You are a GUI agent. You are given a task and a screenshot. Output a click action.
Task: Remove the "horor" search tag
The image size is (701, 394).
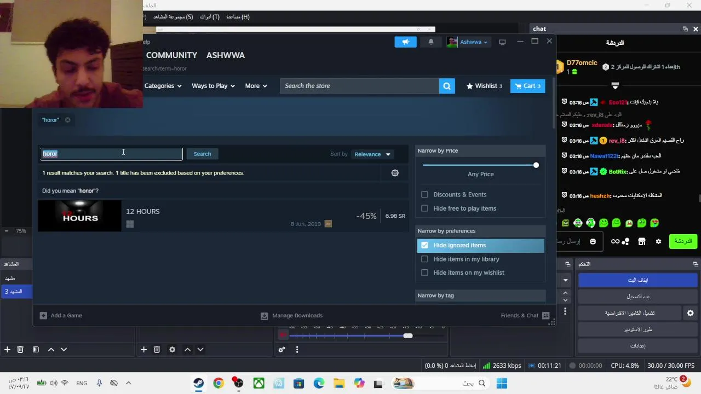coord(67,120)
